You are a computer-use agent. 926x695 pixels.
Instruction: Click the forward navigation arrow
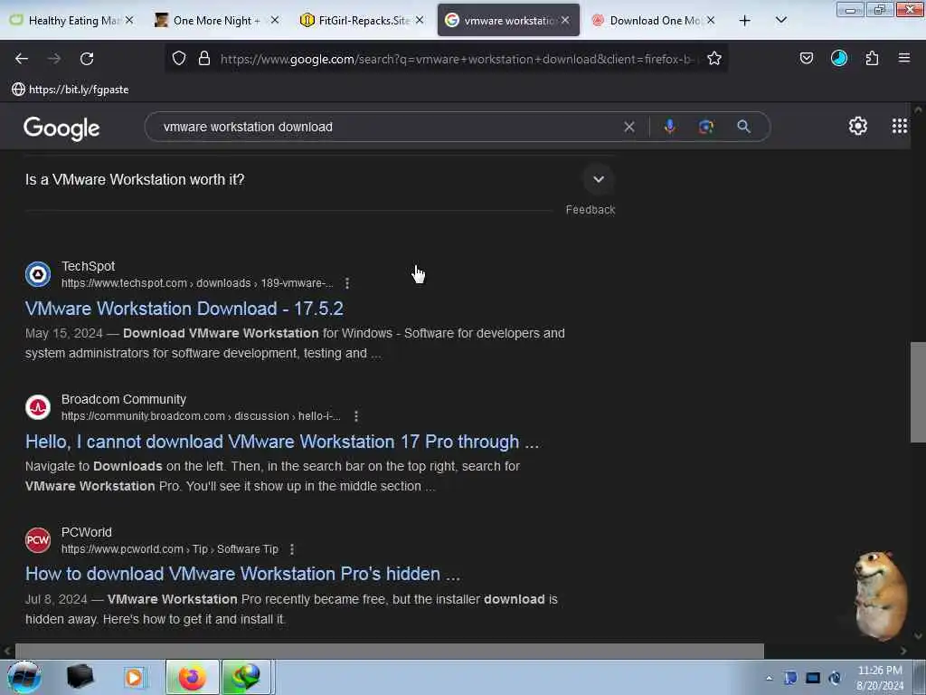[53, 59]
